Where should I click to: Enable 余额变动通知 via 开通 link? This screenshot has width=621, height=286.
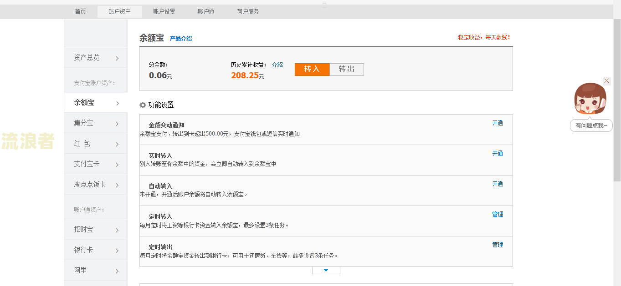[498, 123]
